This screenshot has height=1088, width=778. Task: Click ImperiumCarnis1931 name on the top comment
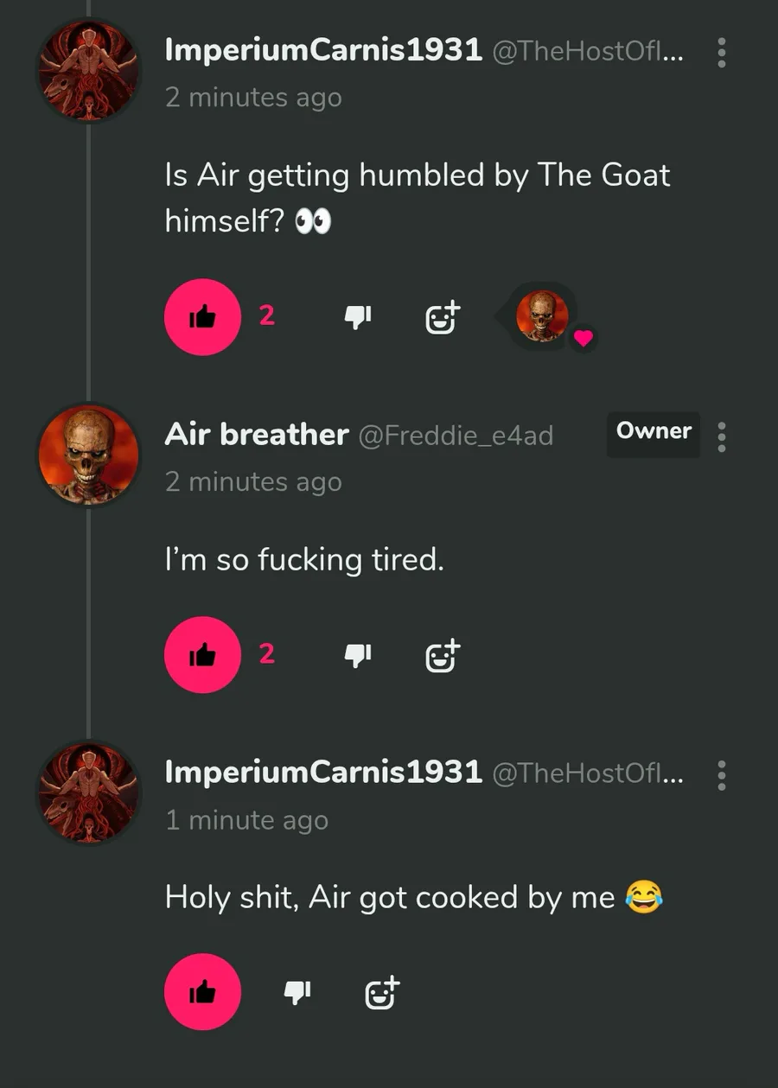tap(323, 50)
